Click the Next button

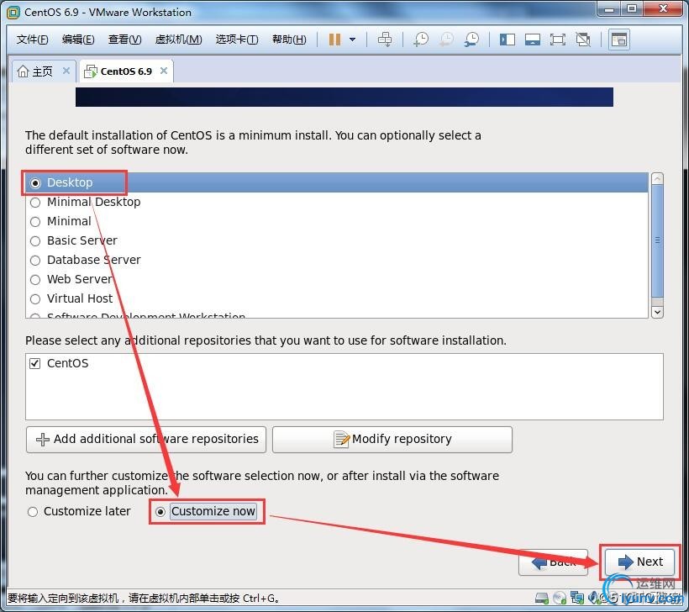click(639, 562)
